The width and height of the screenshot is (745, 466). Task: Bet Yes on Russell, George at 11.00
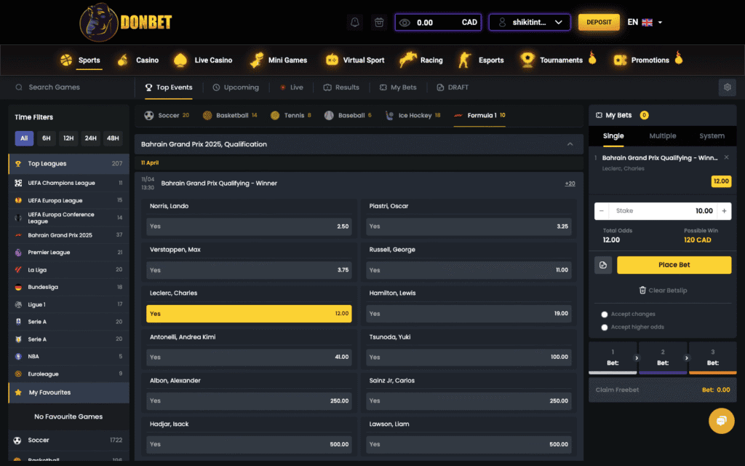469,270
